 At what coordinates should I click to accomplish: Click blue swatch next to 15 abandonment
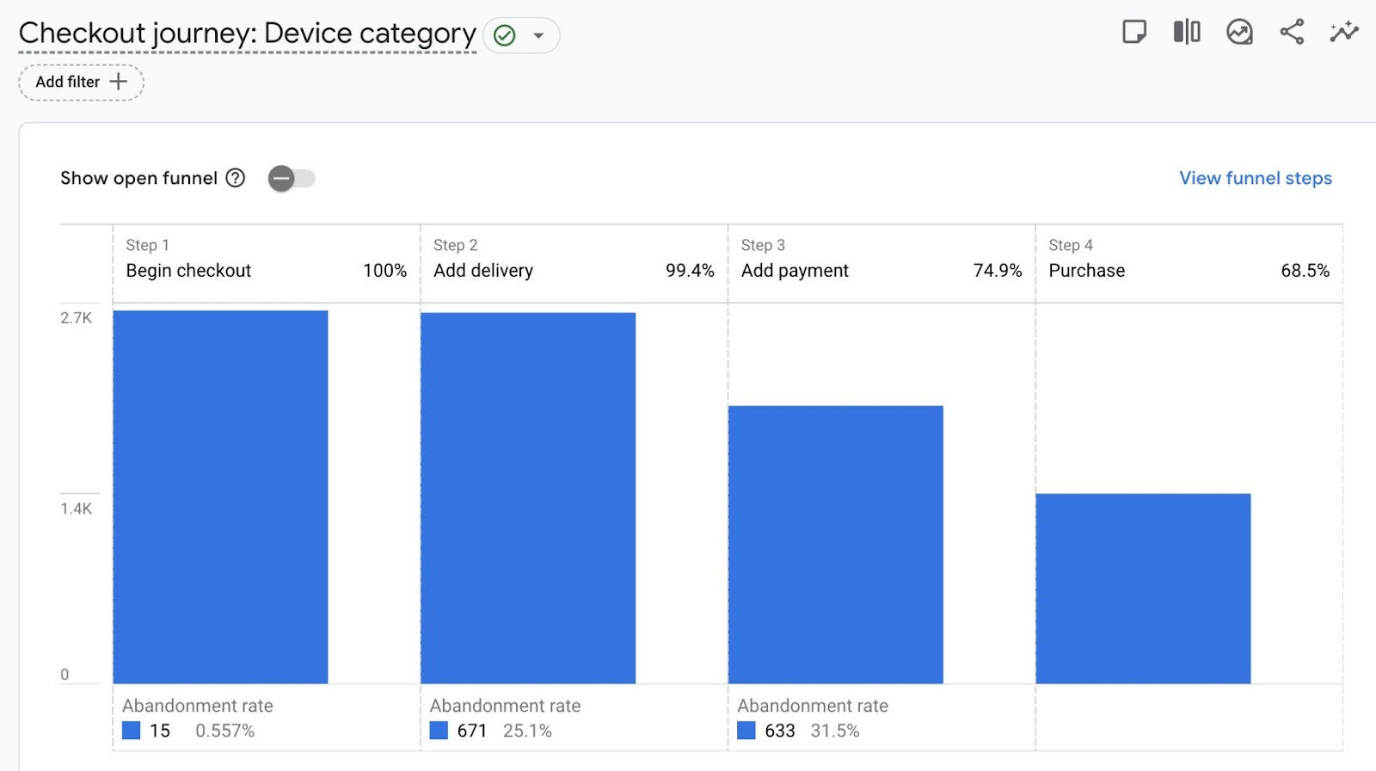pyautogui.click(x=131, y=731)
